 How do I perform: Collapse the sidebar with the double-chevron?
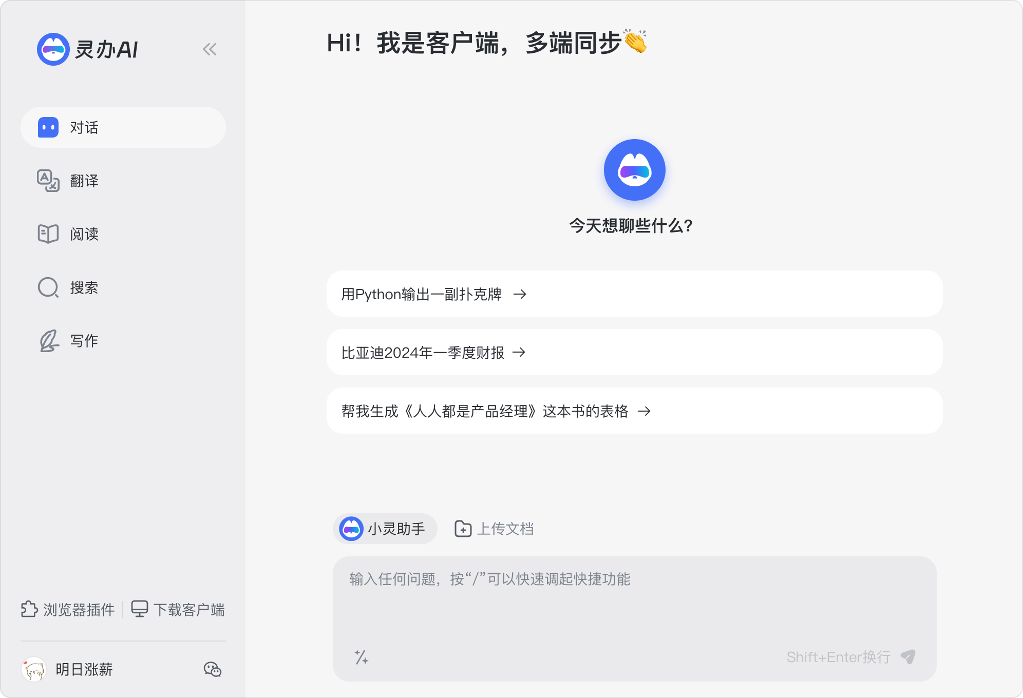pos(210,50)
